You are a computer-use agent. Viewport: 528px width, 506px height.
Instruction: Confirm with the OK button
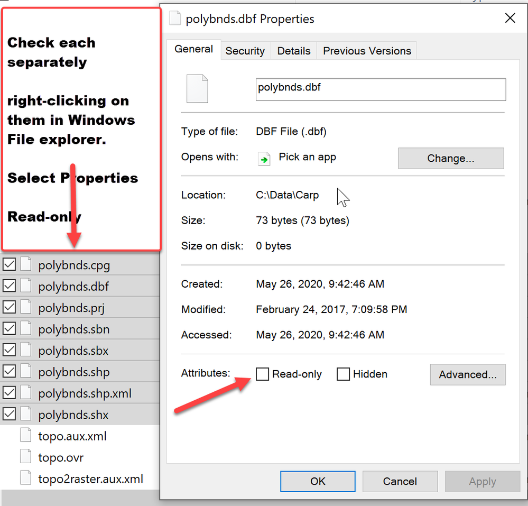[x=318, y=481]
